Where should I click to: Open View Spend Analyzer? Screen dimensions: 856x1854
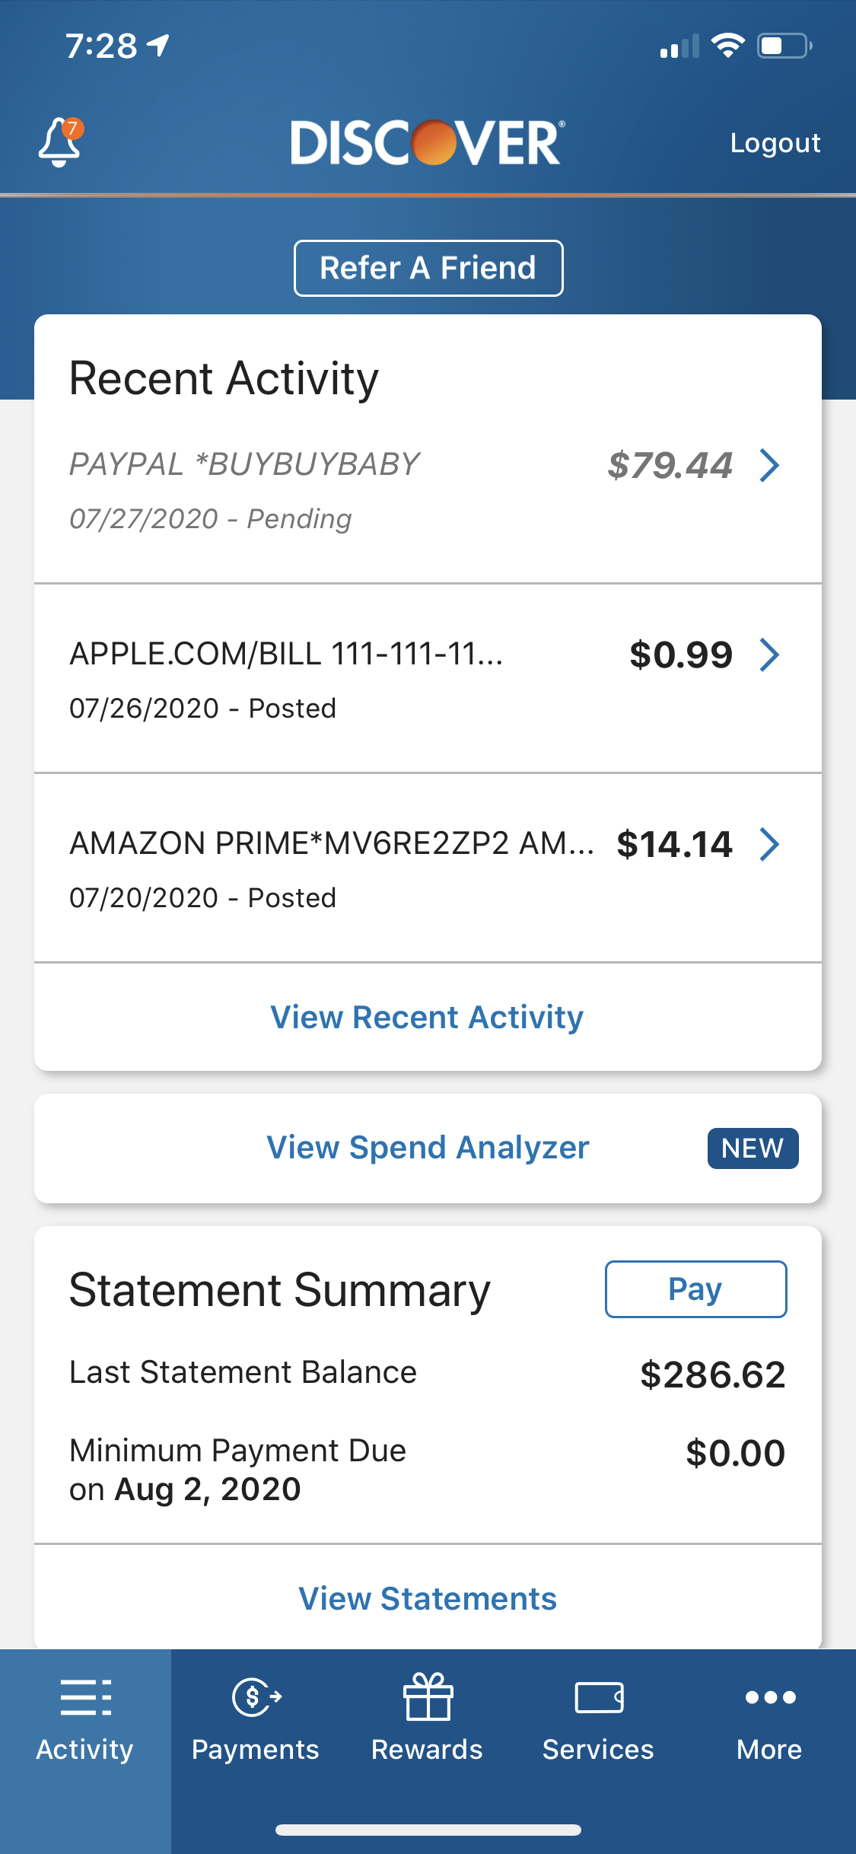(428, 1148)
